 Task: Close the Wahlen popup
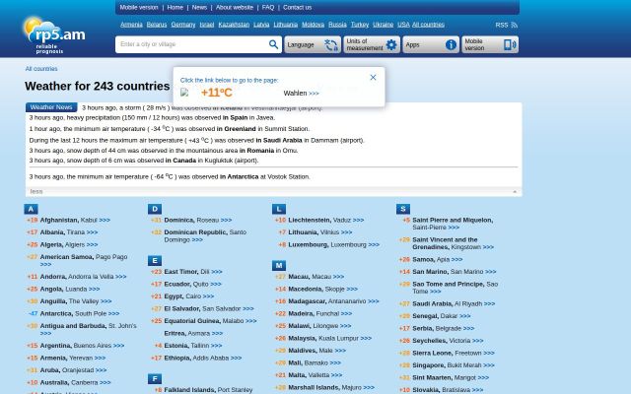[x=373, y=77]
